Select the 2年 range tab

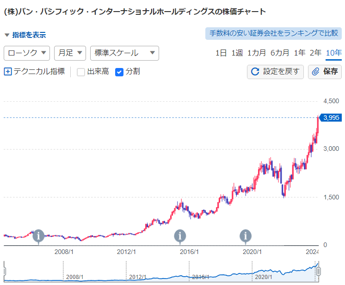point(315,53)
